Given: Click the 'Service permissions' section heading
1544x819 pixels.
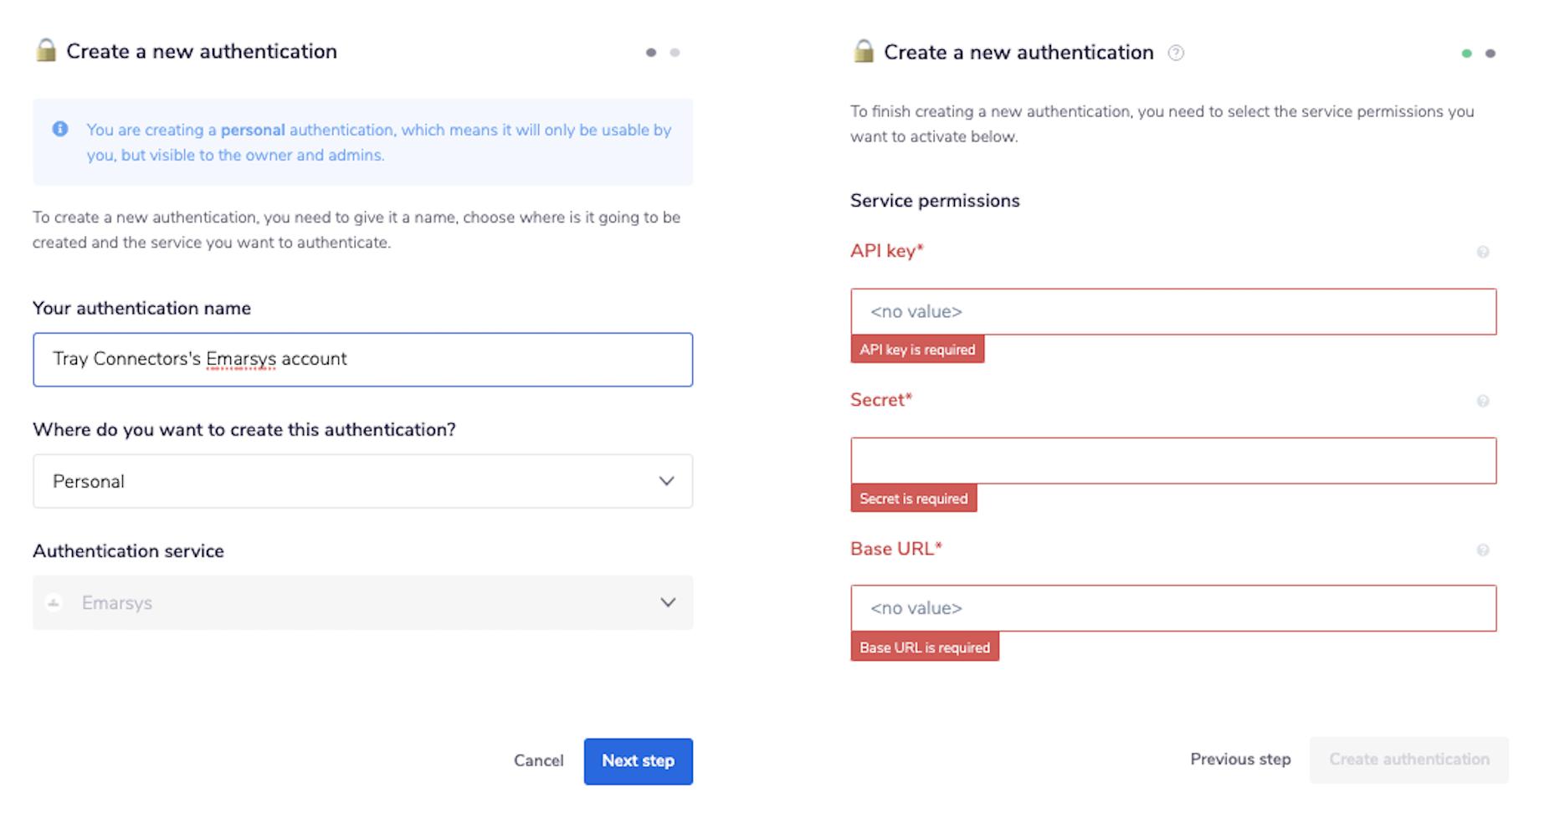Looking at the screenshot, I should point(935,201).
